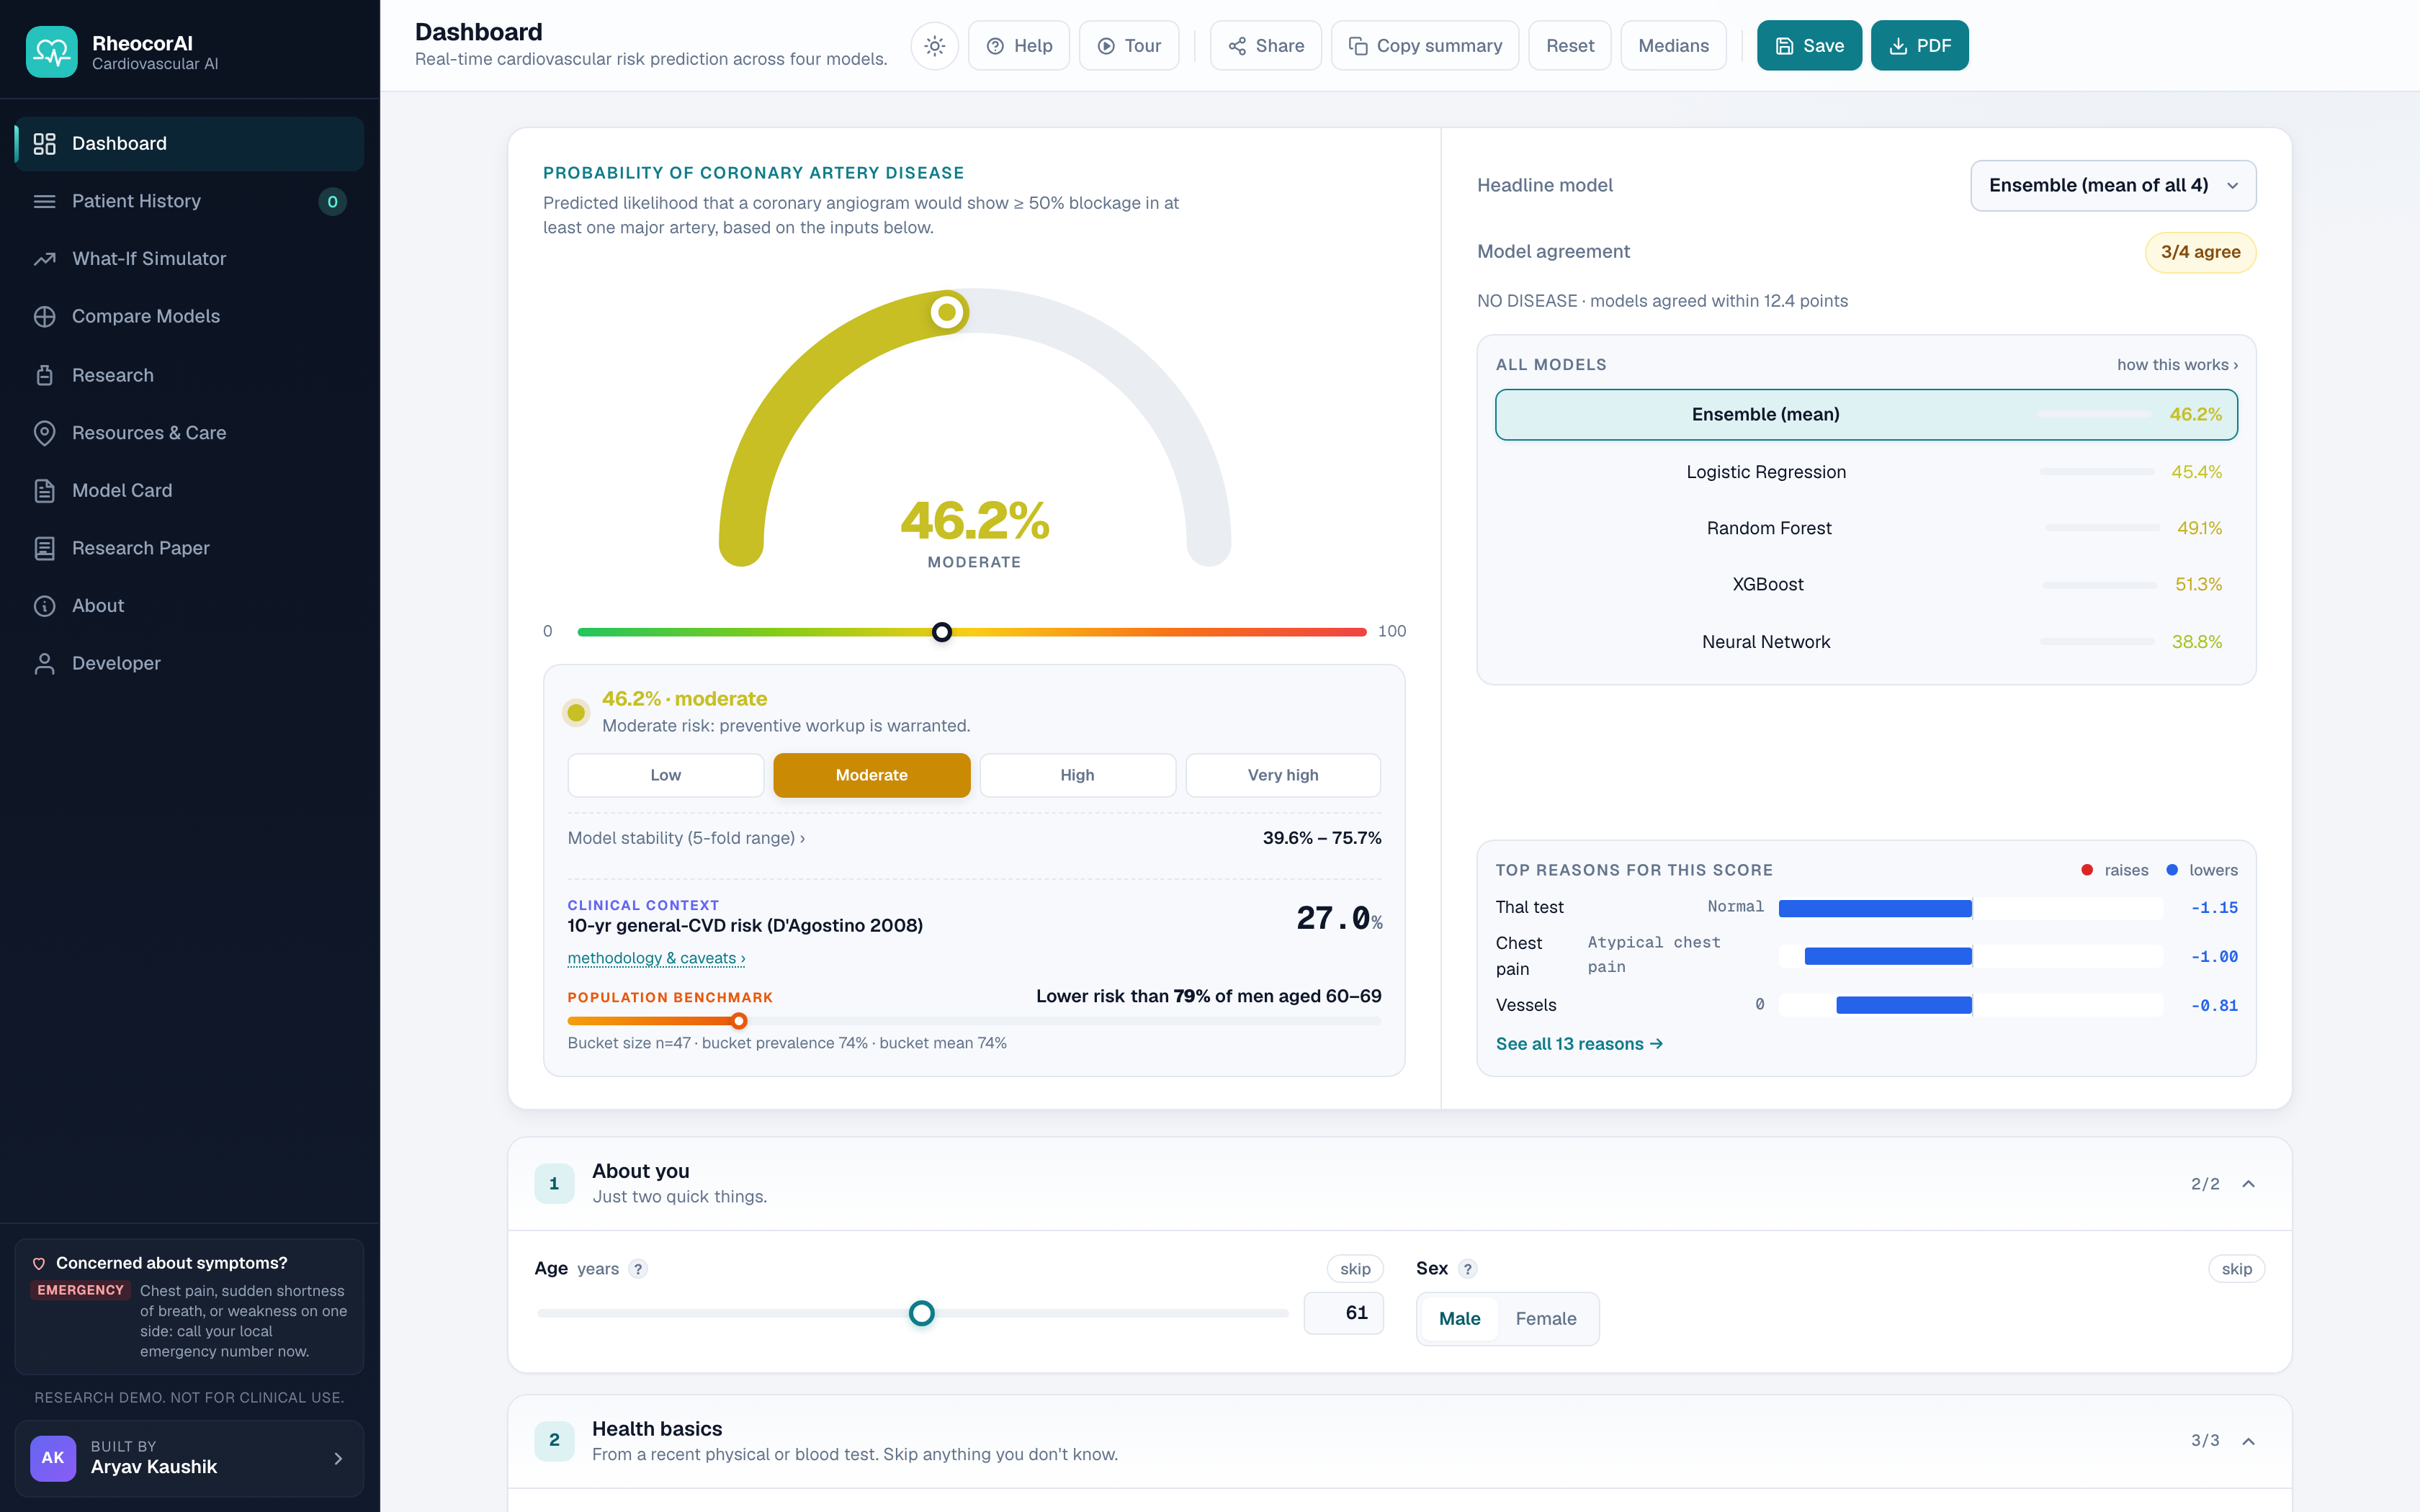Select the XGBoost model row
Screen dimensions: 2420x1512
(1866, 585)
